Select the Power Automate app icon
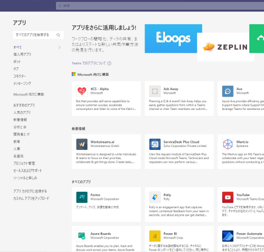 click(228, 236)
